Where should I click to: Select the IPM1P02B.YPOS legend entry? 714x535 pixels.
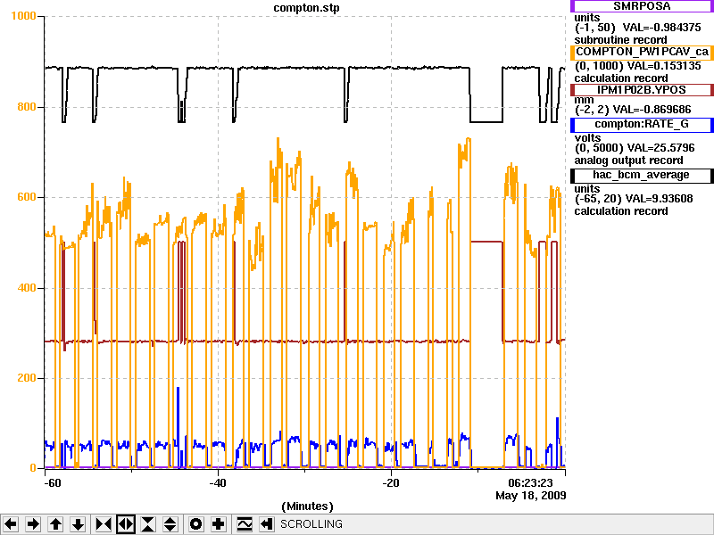pyautogui.click(x=642, y=90)
